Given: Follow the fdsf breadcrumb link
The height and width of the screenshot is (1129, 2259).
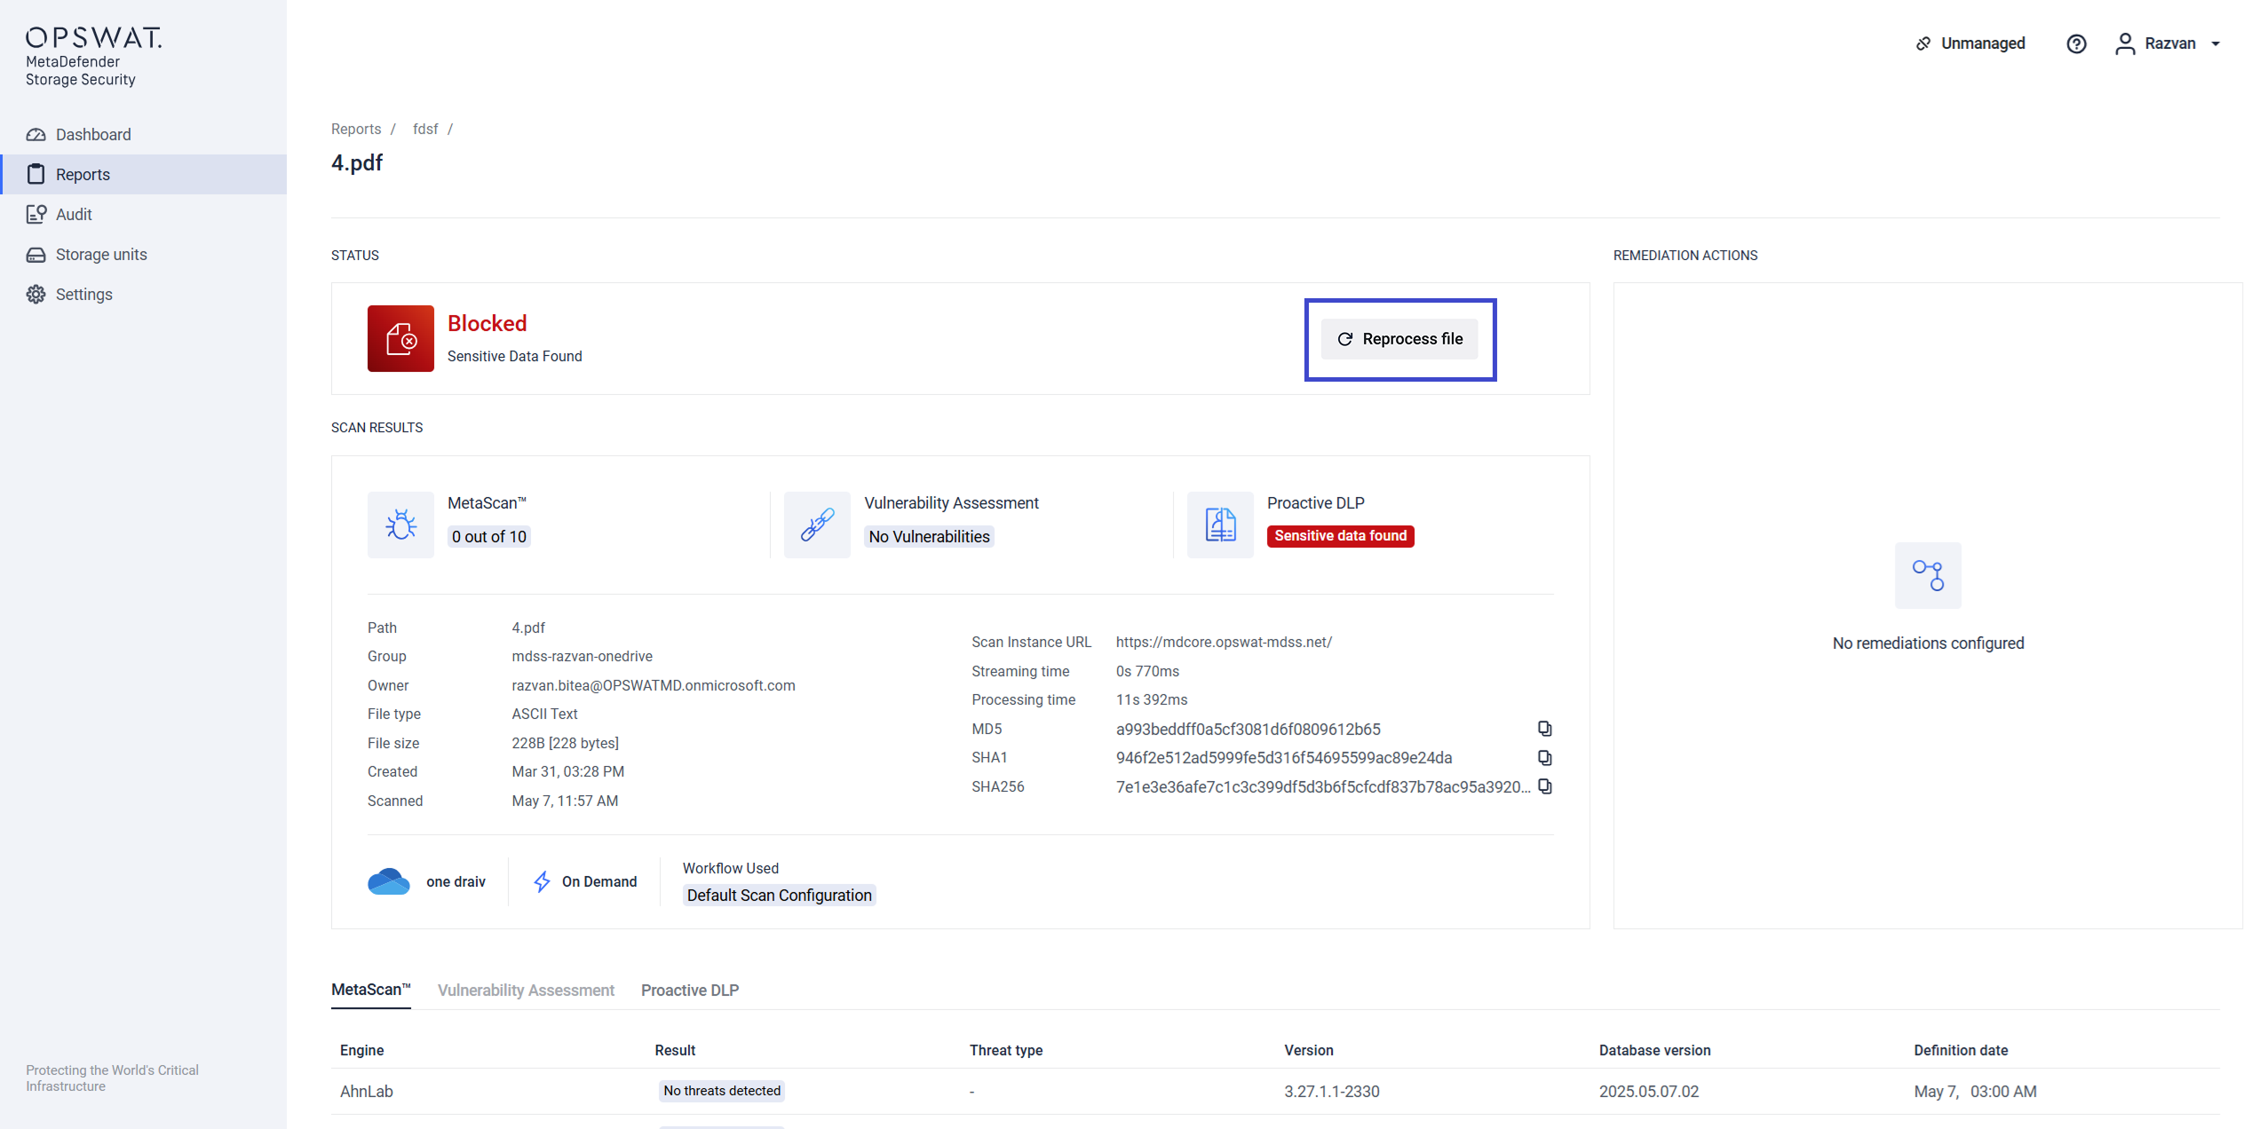Looking at the screenshot, I should [425, 129].
